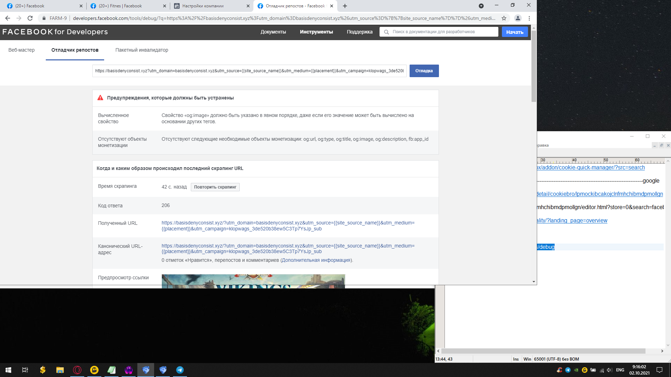
Task: Click the volume speaker tray icon
Action: tap(609, 370)
